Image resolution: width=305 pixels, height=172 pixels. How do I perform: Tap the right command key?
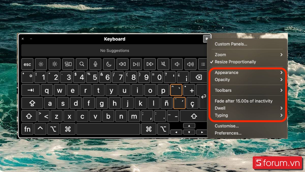(149, 129)
